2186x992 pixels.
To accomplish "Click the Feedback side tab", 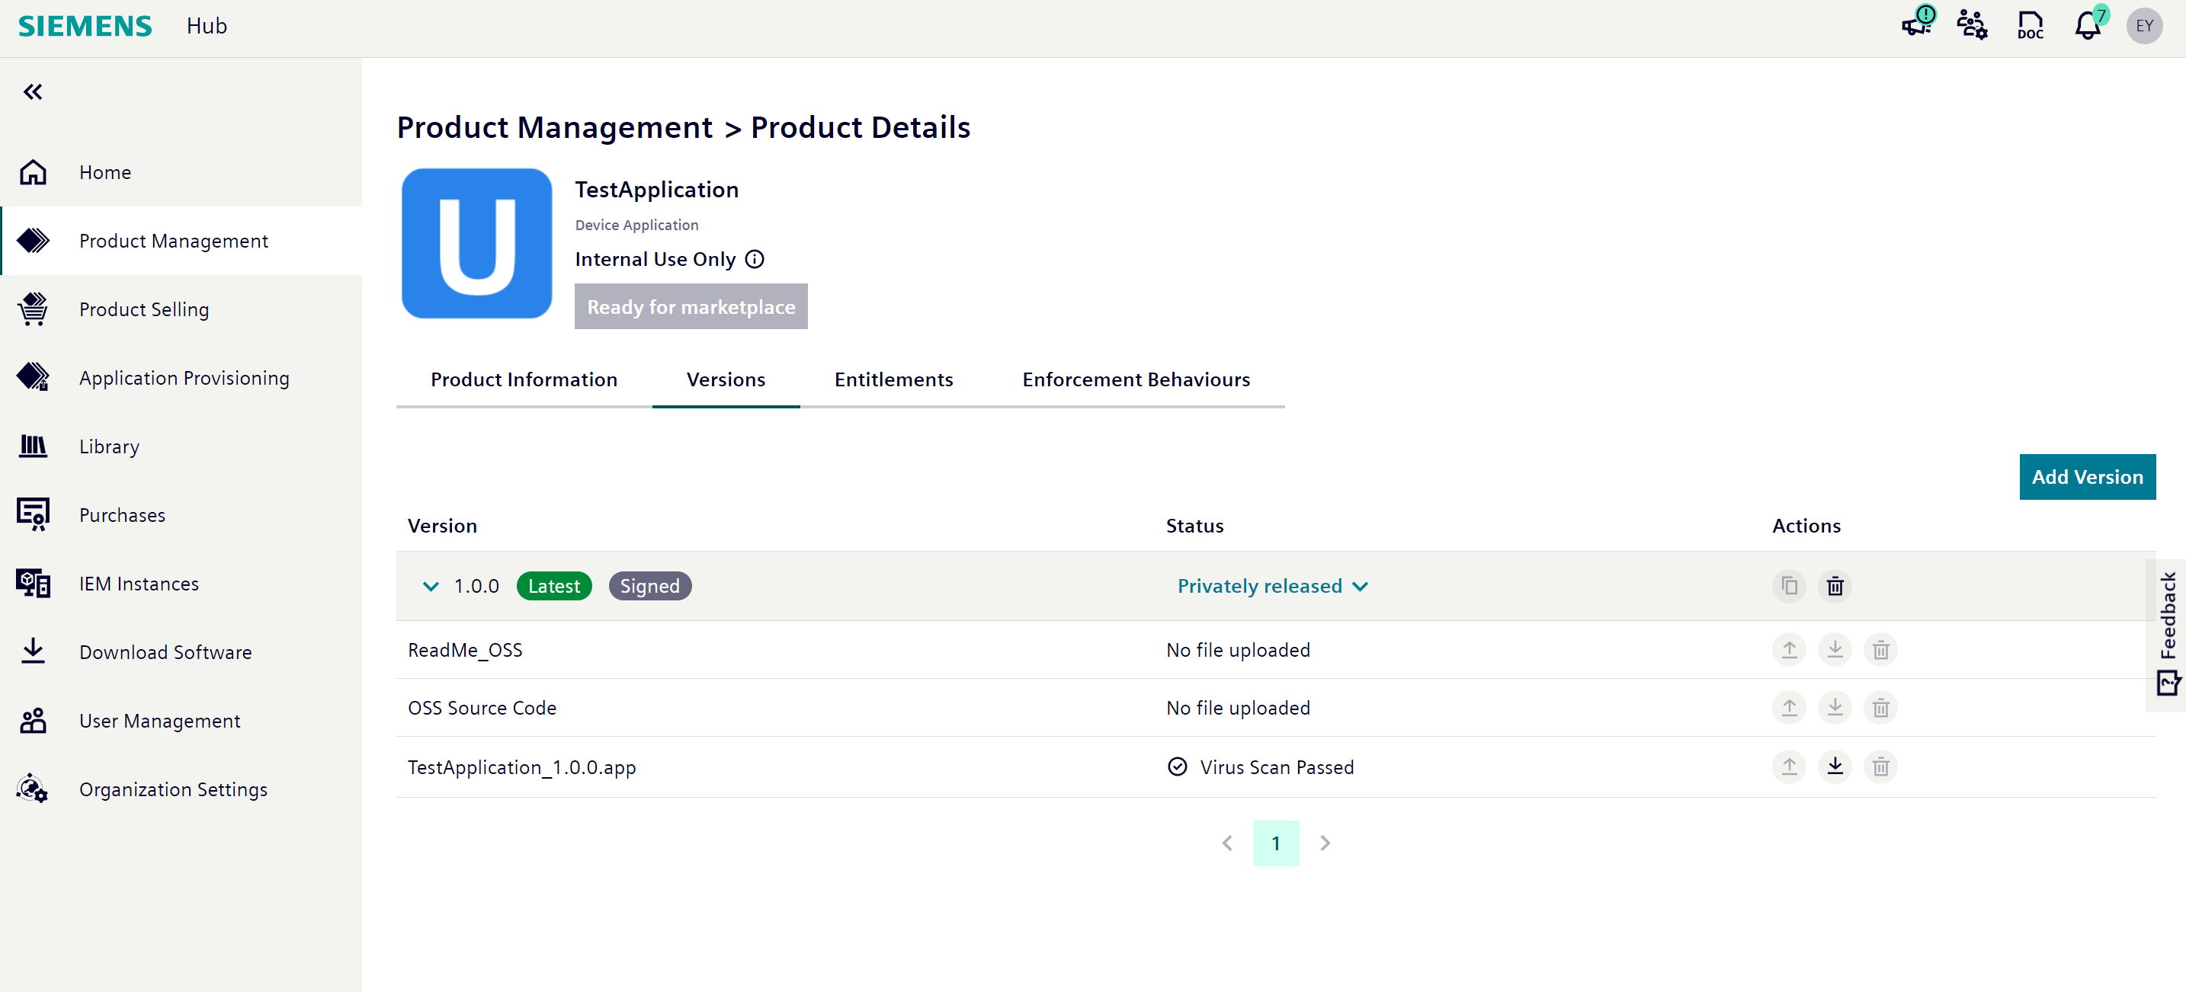I will pos(2168,634).
